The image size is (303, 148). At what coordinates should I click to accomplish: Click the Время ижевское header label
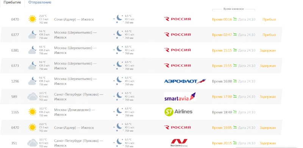pyautogui.click(x=233, y=9)
